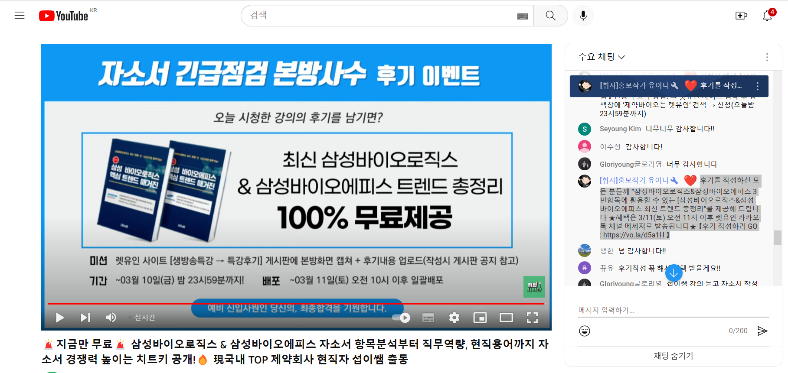
Task: Click the magnifier search button
Action: (x=551, y=16)
